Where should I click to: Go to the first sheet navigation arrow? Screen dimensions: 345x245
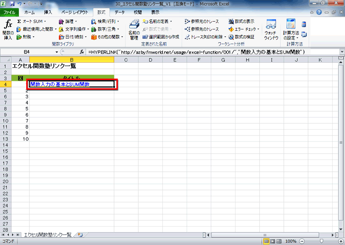click(x=3, y=235)
